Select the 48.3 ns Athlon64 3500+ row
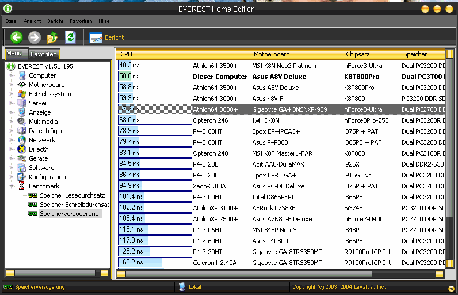 point(281,66)
